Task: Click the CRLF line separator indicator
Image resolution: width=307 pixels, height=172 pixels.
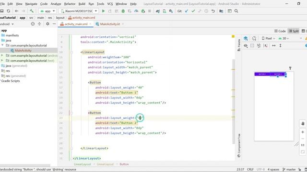Action: pos(250,170)
